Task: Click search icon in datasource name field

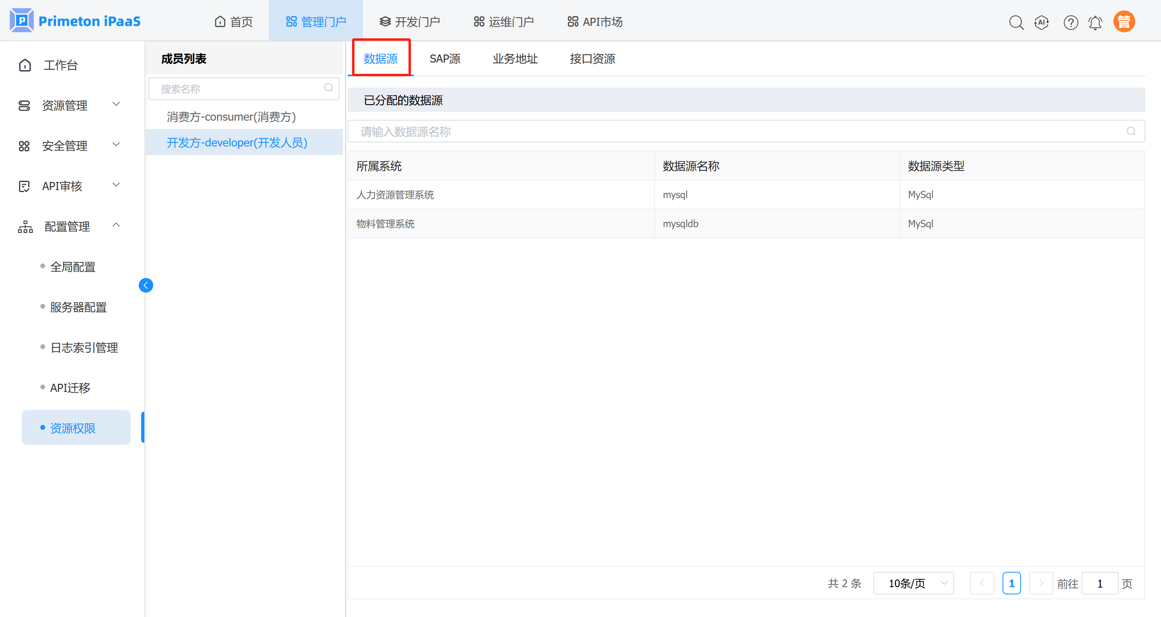Action: (x=1130, y=131)
